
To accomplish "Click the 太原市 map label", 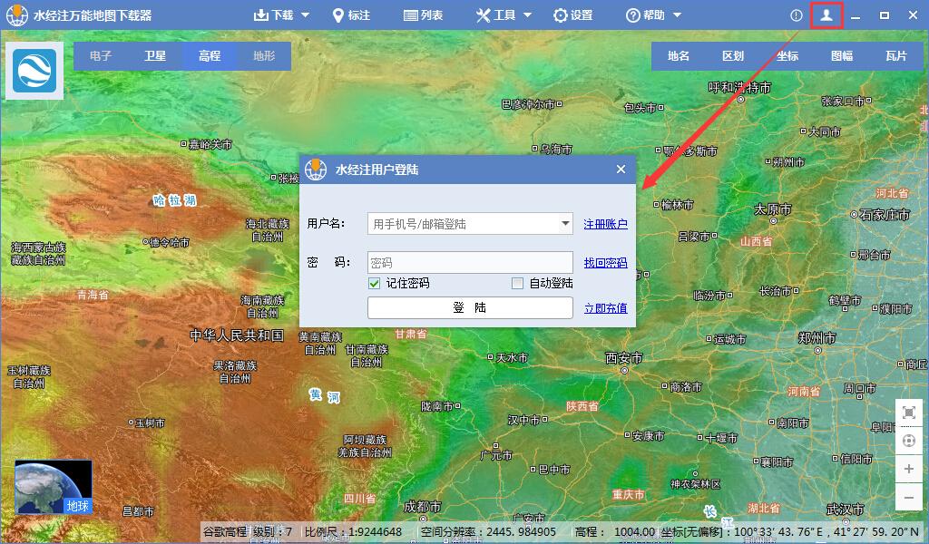I will (x=773, y=209).
